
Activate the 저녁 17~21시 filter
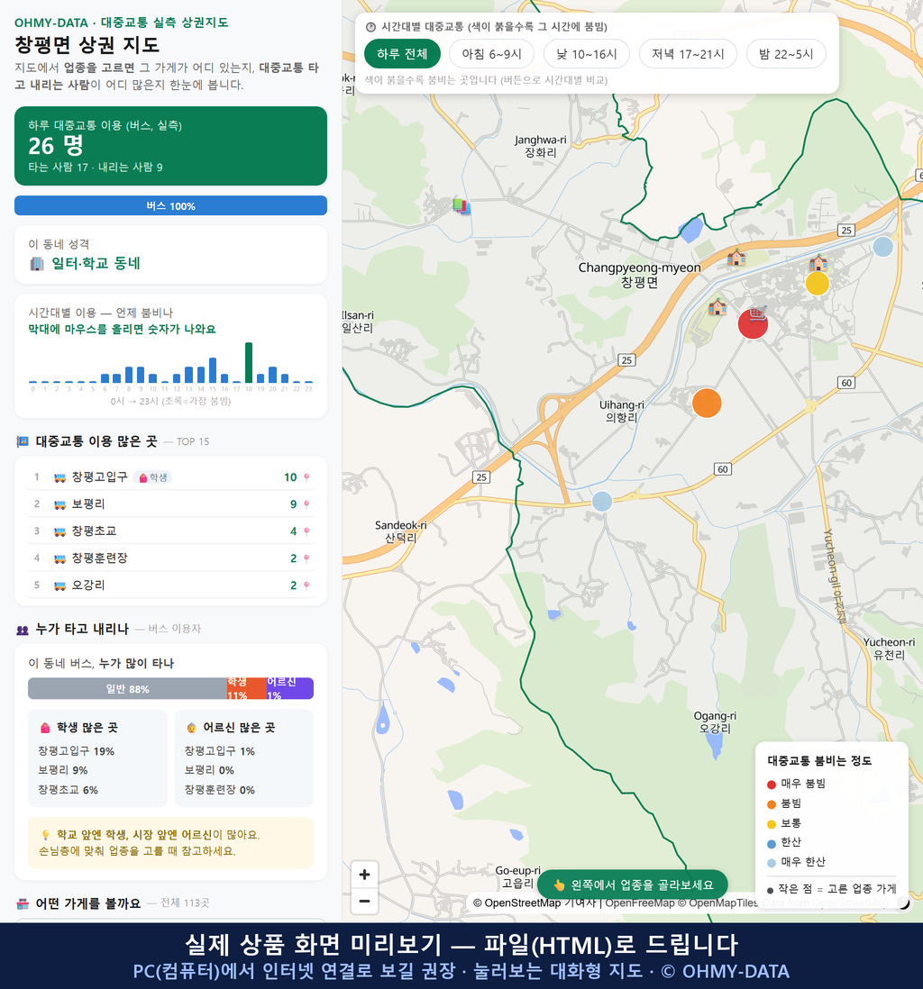(x=688, y=54)
